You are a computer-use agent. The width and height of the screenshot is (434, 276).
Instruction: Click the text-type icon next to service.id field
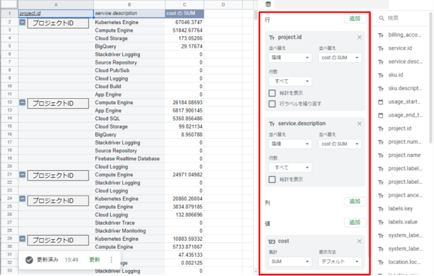[x=381, y=49]
